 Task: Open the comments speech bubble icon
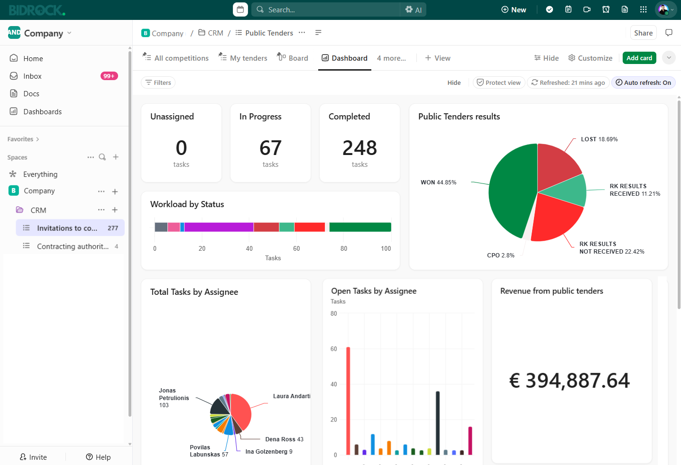tap(669, 33)
